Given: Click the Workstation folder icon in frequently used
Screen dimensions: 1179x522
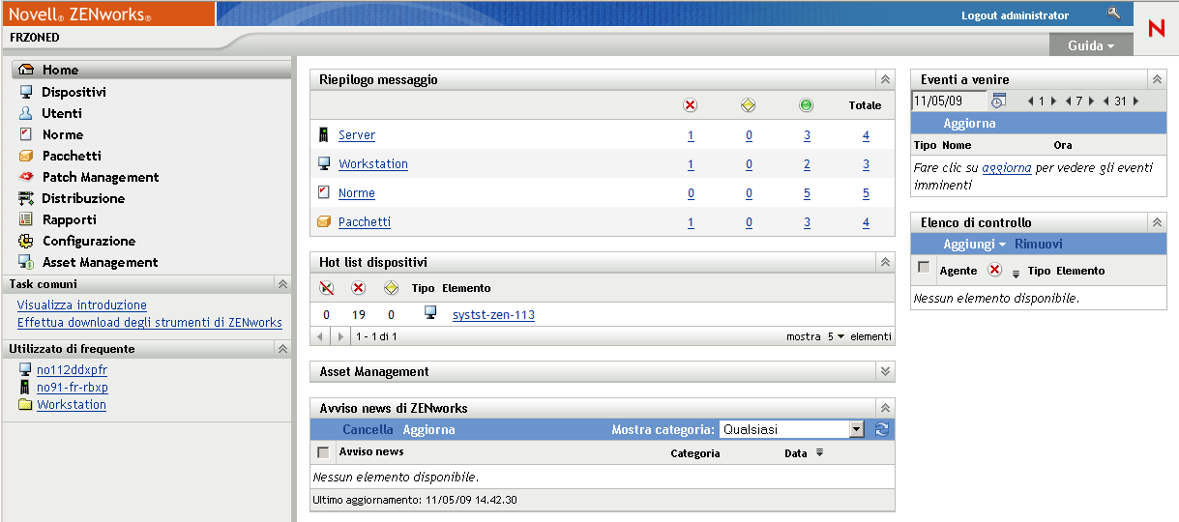Looking at the screenshot, I should [25, 404].
